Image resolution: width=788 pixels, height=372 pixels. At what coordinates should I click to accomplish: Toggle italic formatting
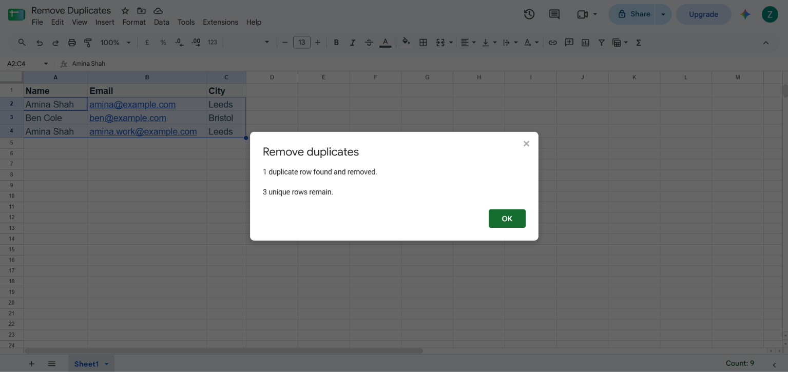(x=353, y=43)
